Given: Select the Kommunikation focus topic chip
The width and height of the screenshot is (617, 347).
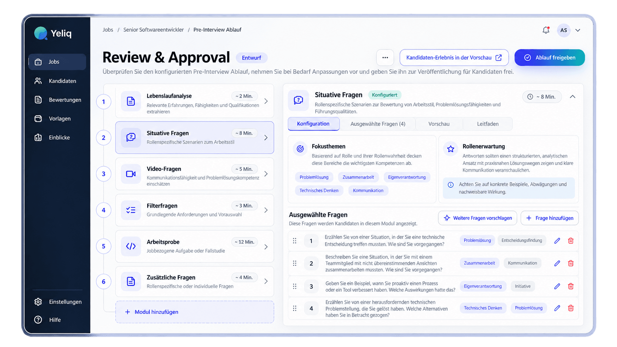Looking at the screenshot, I should [368, 191].
